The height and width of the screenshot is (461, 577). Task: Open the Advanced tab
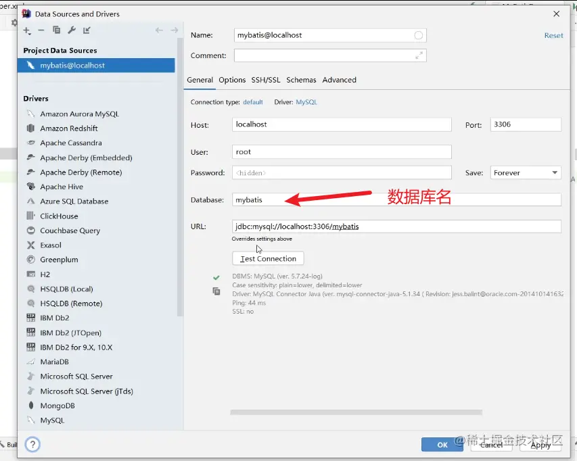coord(340,80)
